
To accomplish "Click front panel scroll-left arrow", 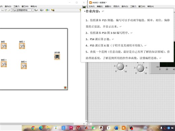I will tap(89, 124).
